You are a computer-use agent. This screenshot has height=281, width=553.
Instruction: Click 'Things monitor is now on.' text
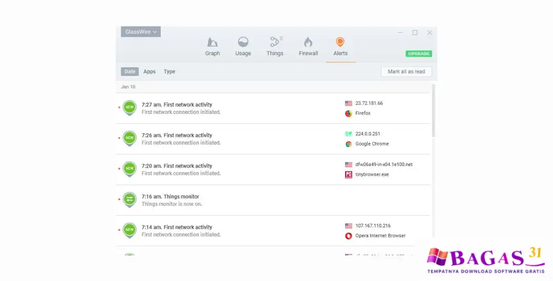[x=172, y=204]
